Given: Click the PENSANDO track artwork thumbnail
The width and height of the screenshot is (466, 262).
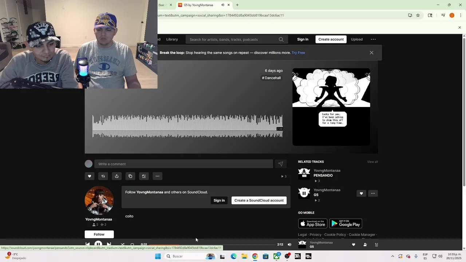Looking at the screenshot, I should 304,174.
